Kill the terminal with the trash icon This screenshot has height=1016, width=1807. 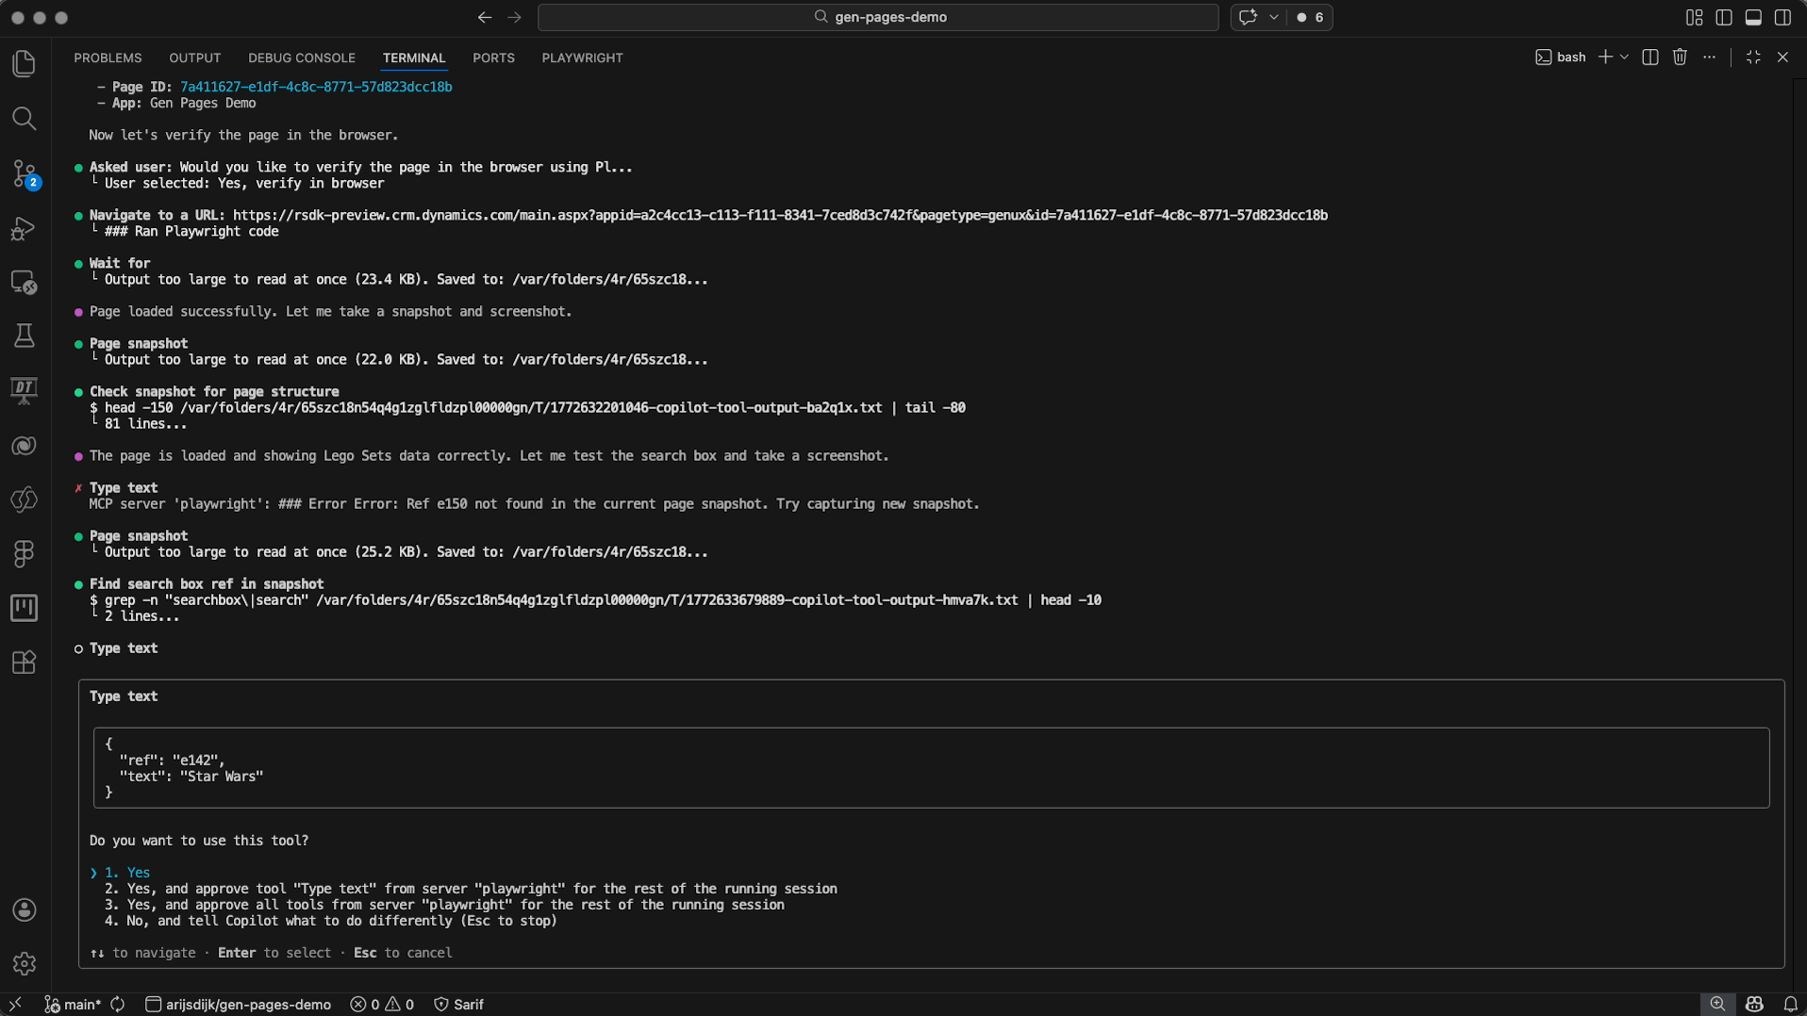click(x=1680, y=57)
